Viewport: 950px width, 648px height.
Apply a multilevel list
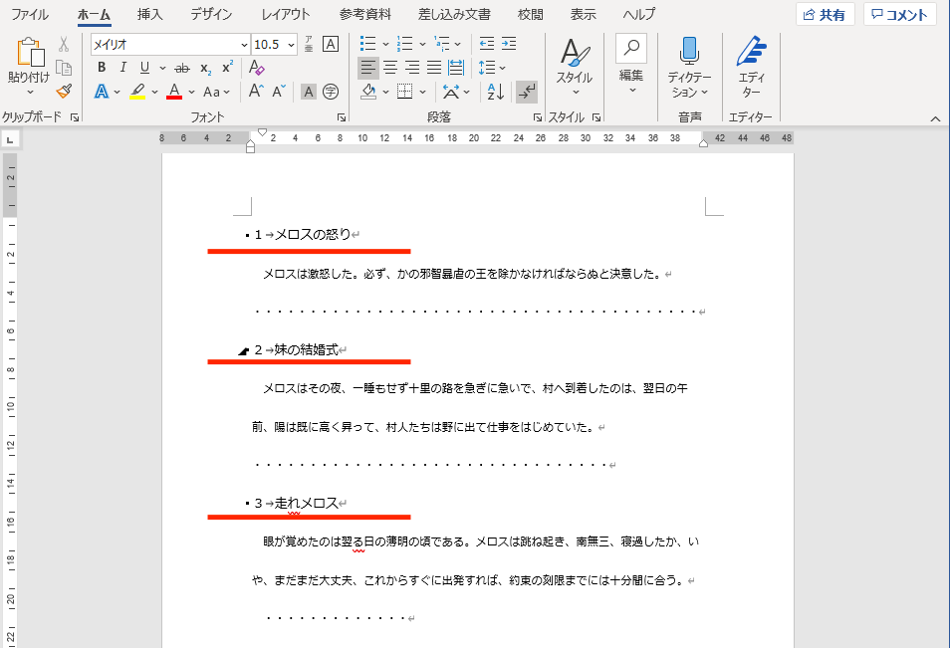tap(442, 44)
